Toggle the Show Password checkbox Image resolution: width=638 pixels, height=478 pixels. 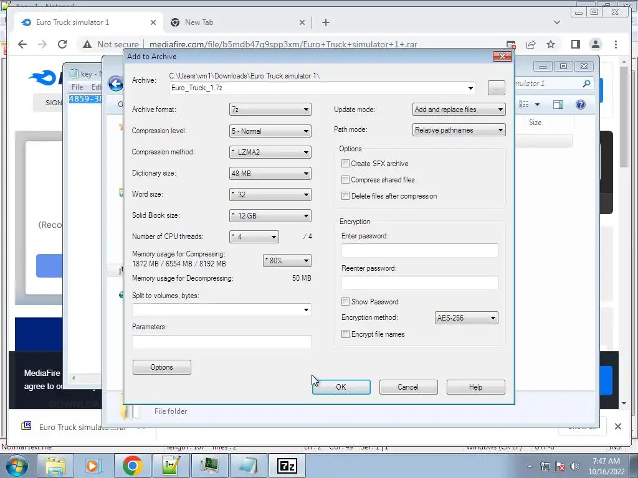coord(345,302)
